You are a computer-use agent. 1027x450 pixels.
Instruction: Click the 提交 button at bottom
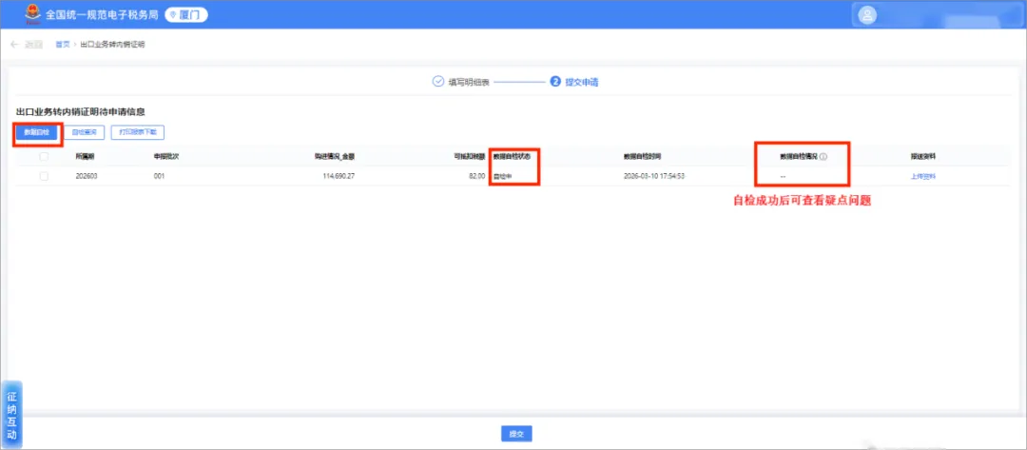[516, 434]
